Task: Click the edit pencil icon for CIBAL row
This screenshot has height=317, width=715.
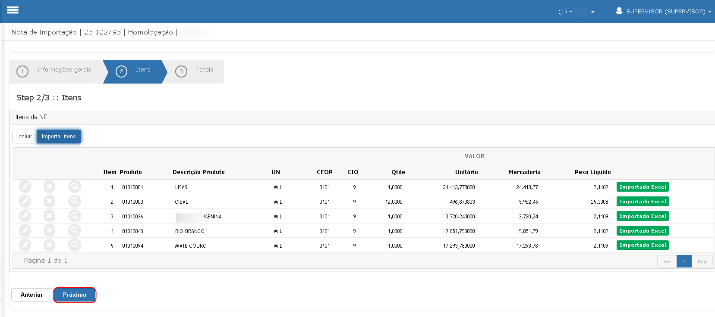Action: click(x=25, y=201)
